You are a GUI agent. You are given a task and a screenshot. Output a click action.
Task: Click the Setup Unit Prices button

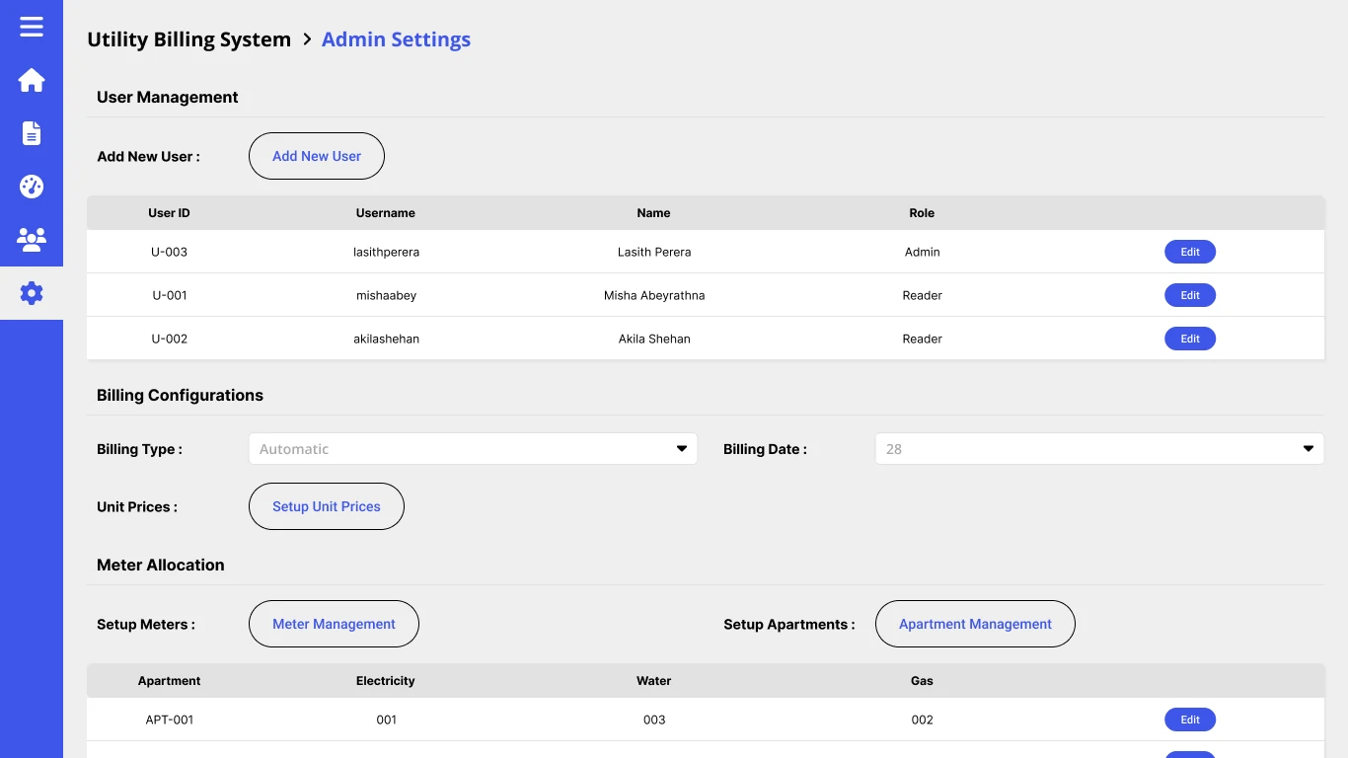coord(326,506)
